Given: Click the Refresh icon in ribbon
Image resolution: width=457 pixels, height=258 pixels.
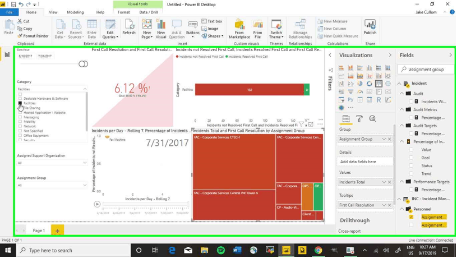Looking at the screenshot, I should click(129, 27).
